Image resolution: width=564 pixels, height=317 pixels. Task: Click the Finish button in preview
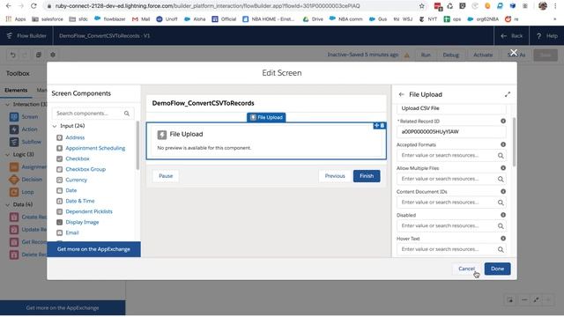(367, 176)
